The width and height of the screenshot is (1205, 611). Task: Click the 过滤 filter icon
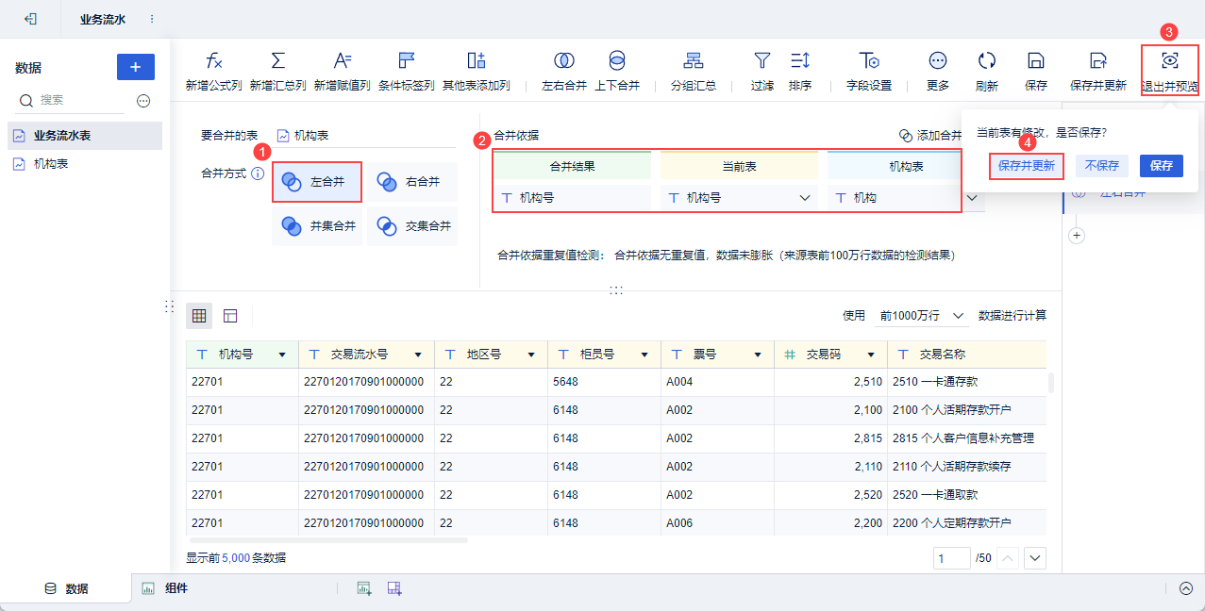762,61
